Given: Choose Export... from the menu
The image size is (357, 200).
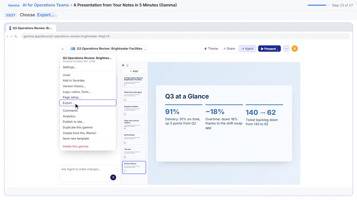Looking at the screenshot, I should click(x=88, y=103).
